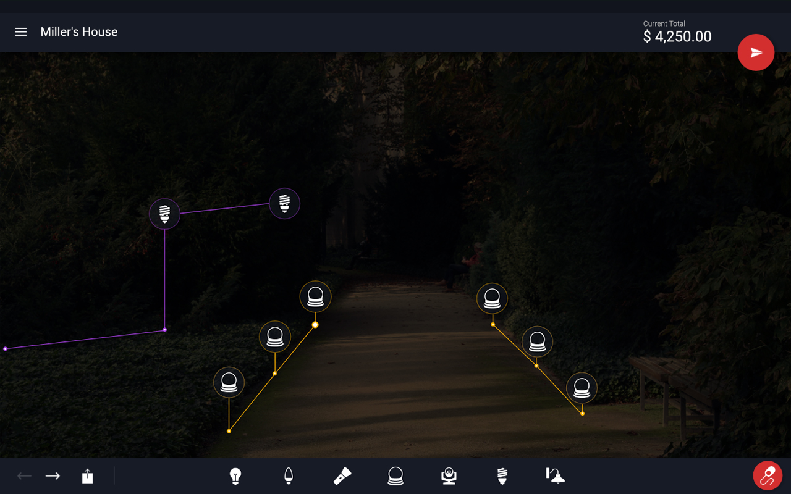
Task: Select the standard light bulb fixture tool
Action: pos(235,475)
